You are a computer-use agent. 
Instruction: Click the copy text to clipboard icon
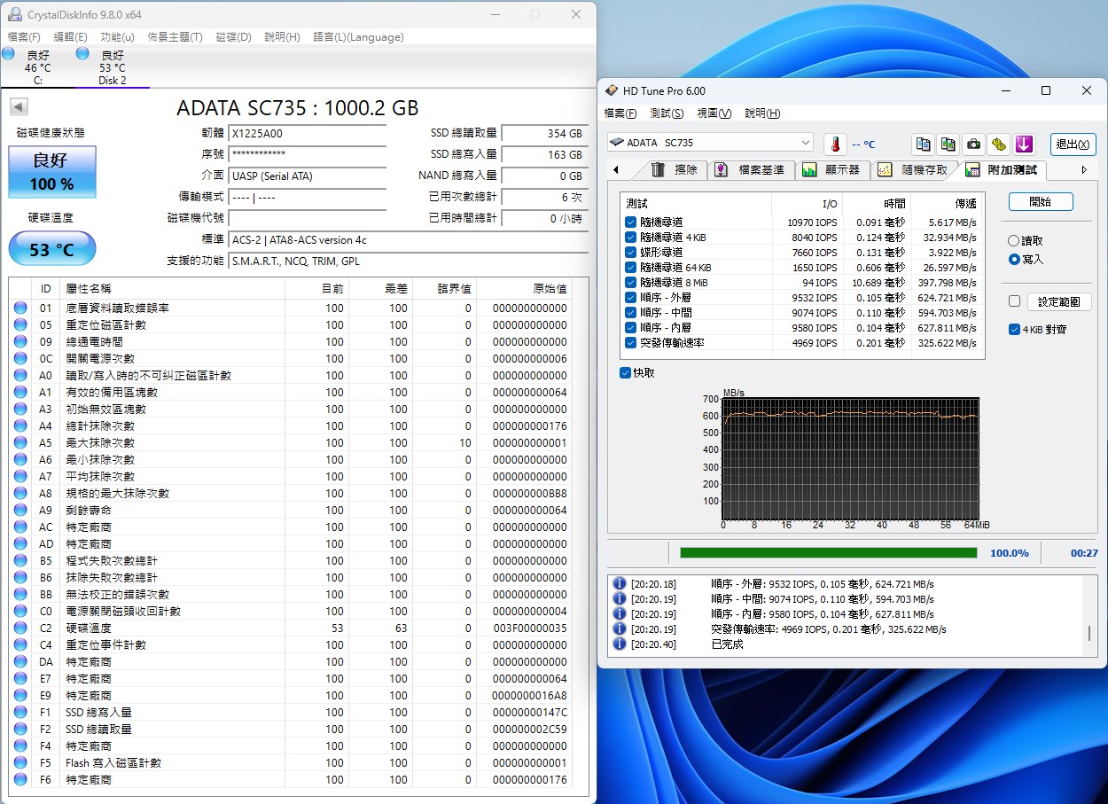(x=924, y=144)
